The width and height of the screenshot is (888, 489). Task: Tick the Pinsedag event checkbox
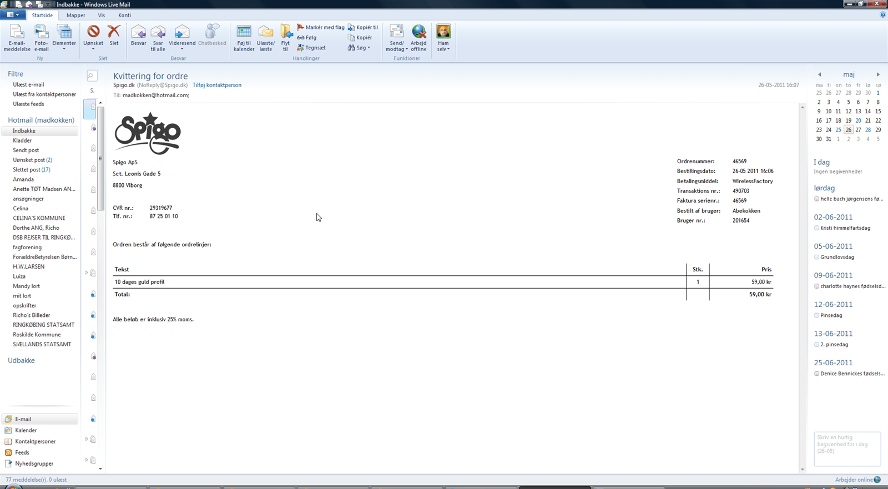(816, 315)
